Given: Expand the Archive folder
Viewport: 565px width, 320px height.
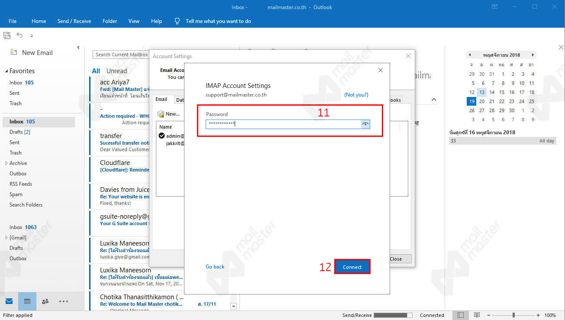Looking at the screenshot, I should [6, 163].
